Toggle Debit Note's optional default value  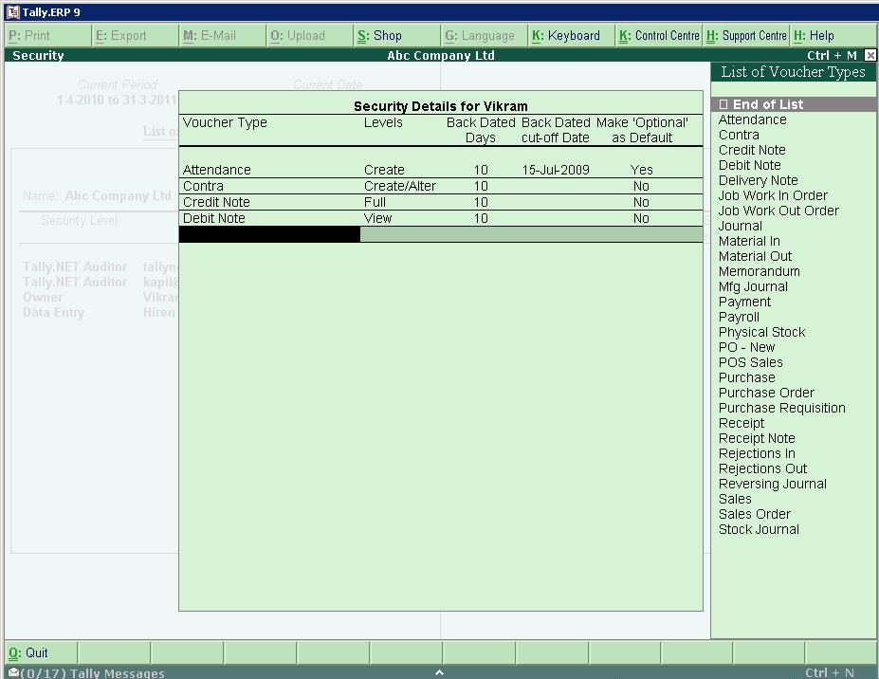(640, 218)
